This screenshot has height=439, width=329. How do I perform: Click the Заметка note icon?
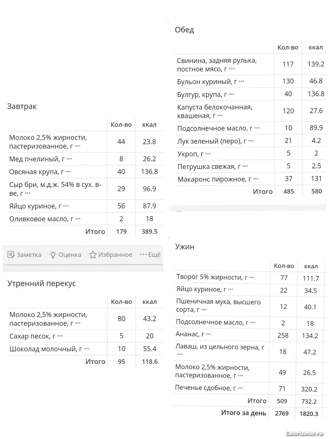[11, 255]
